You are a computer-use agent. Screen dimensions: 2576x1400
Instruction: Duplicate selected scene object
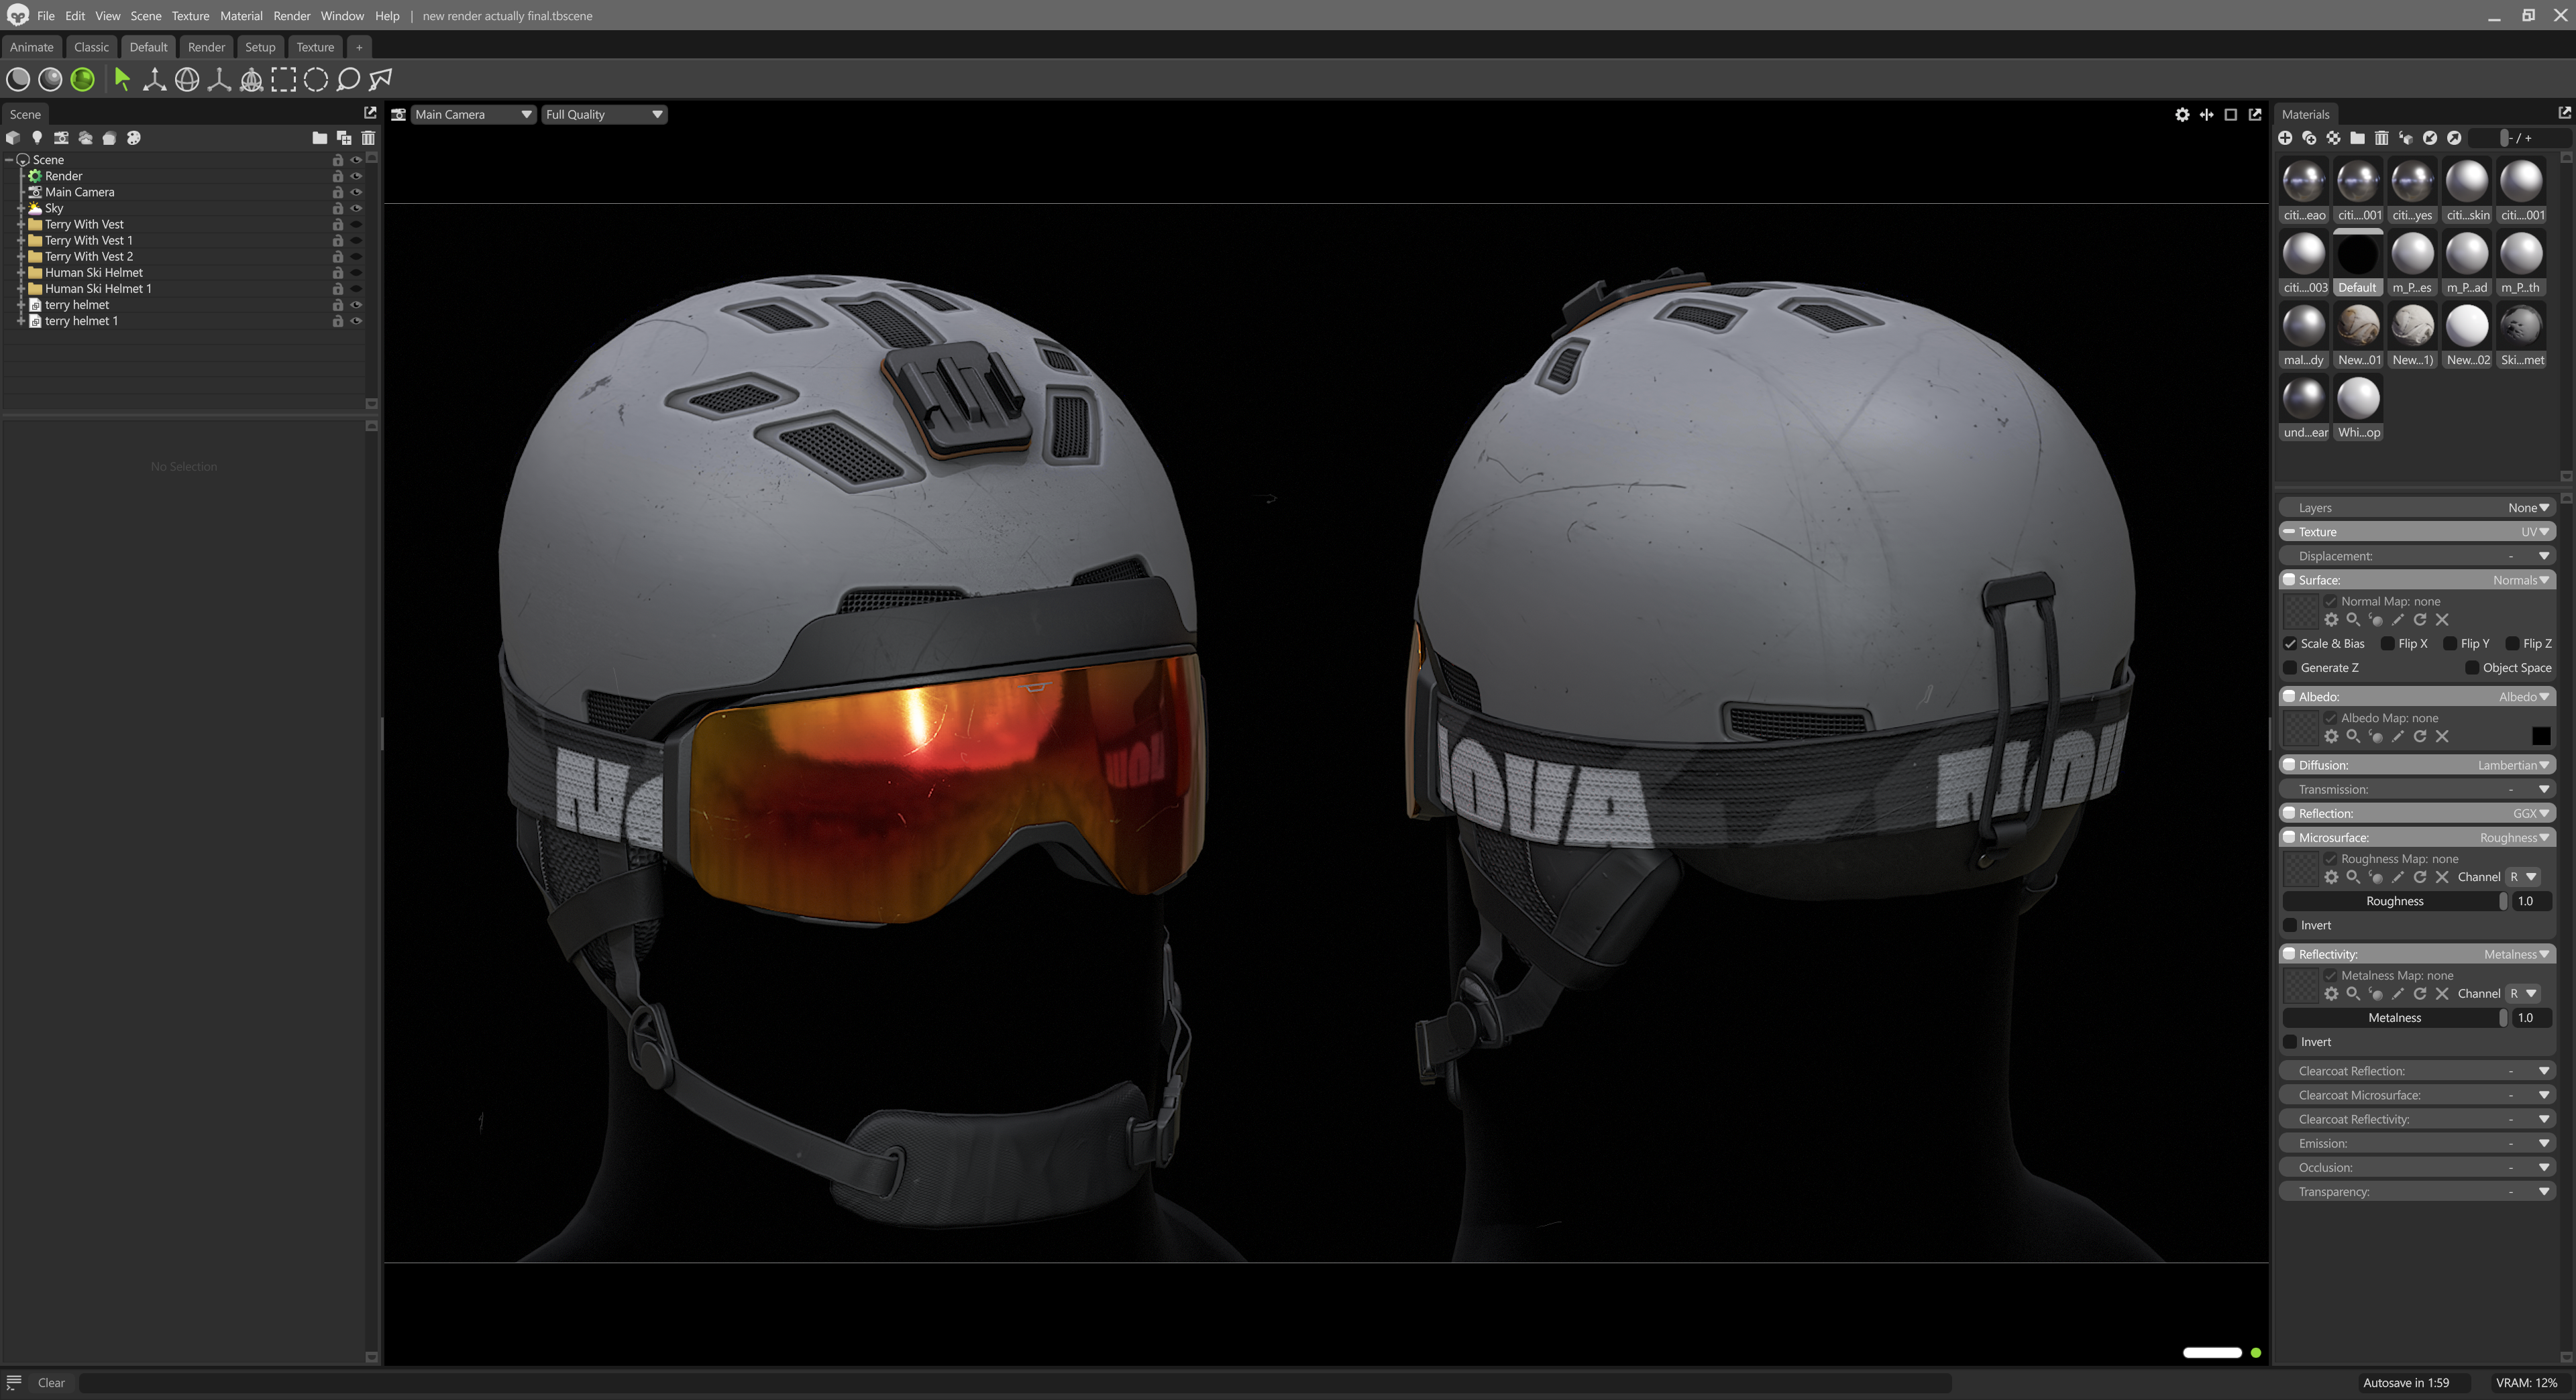point(344,138)
